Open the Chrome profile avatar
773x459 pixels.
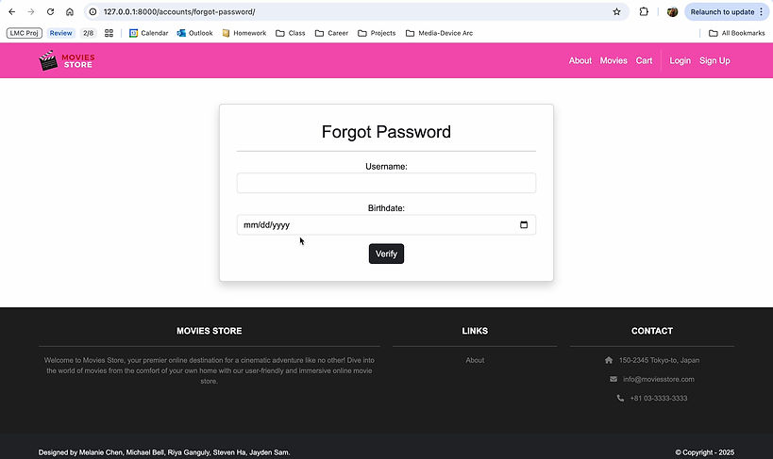(x=672, y=11)
